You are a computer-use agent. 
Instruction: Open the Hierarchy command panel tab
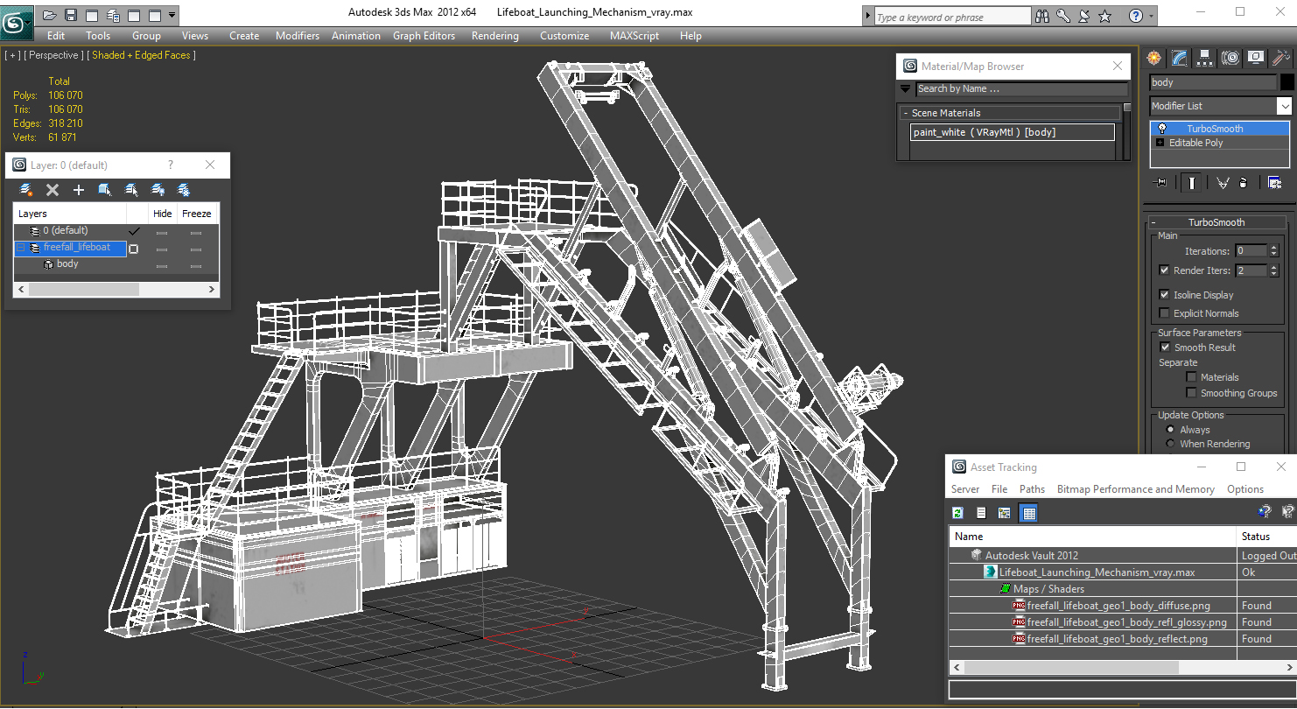click(1205, 58)
